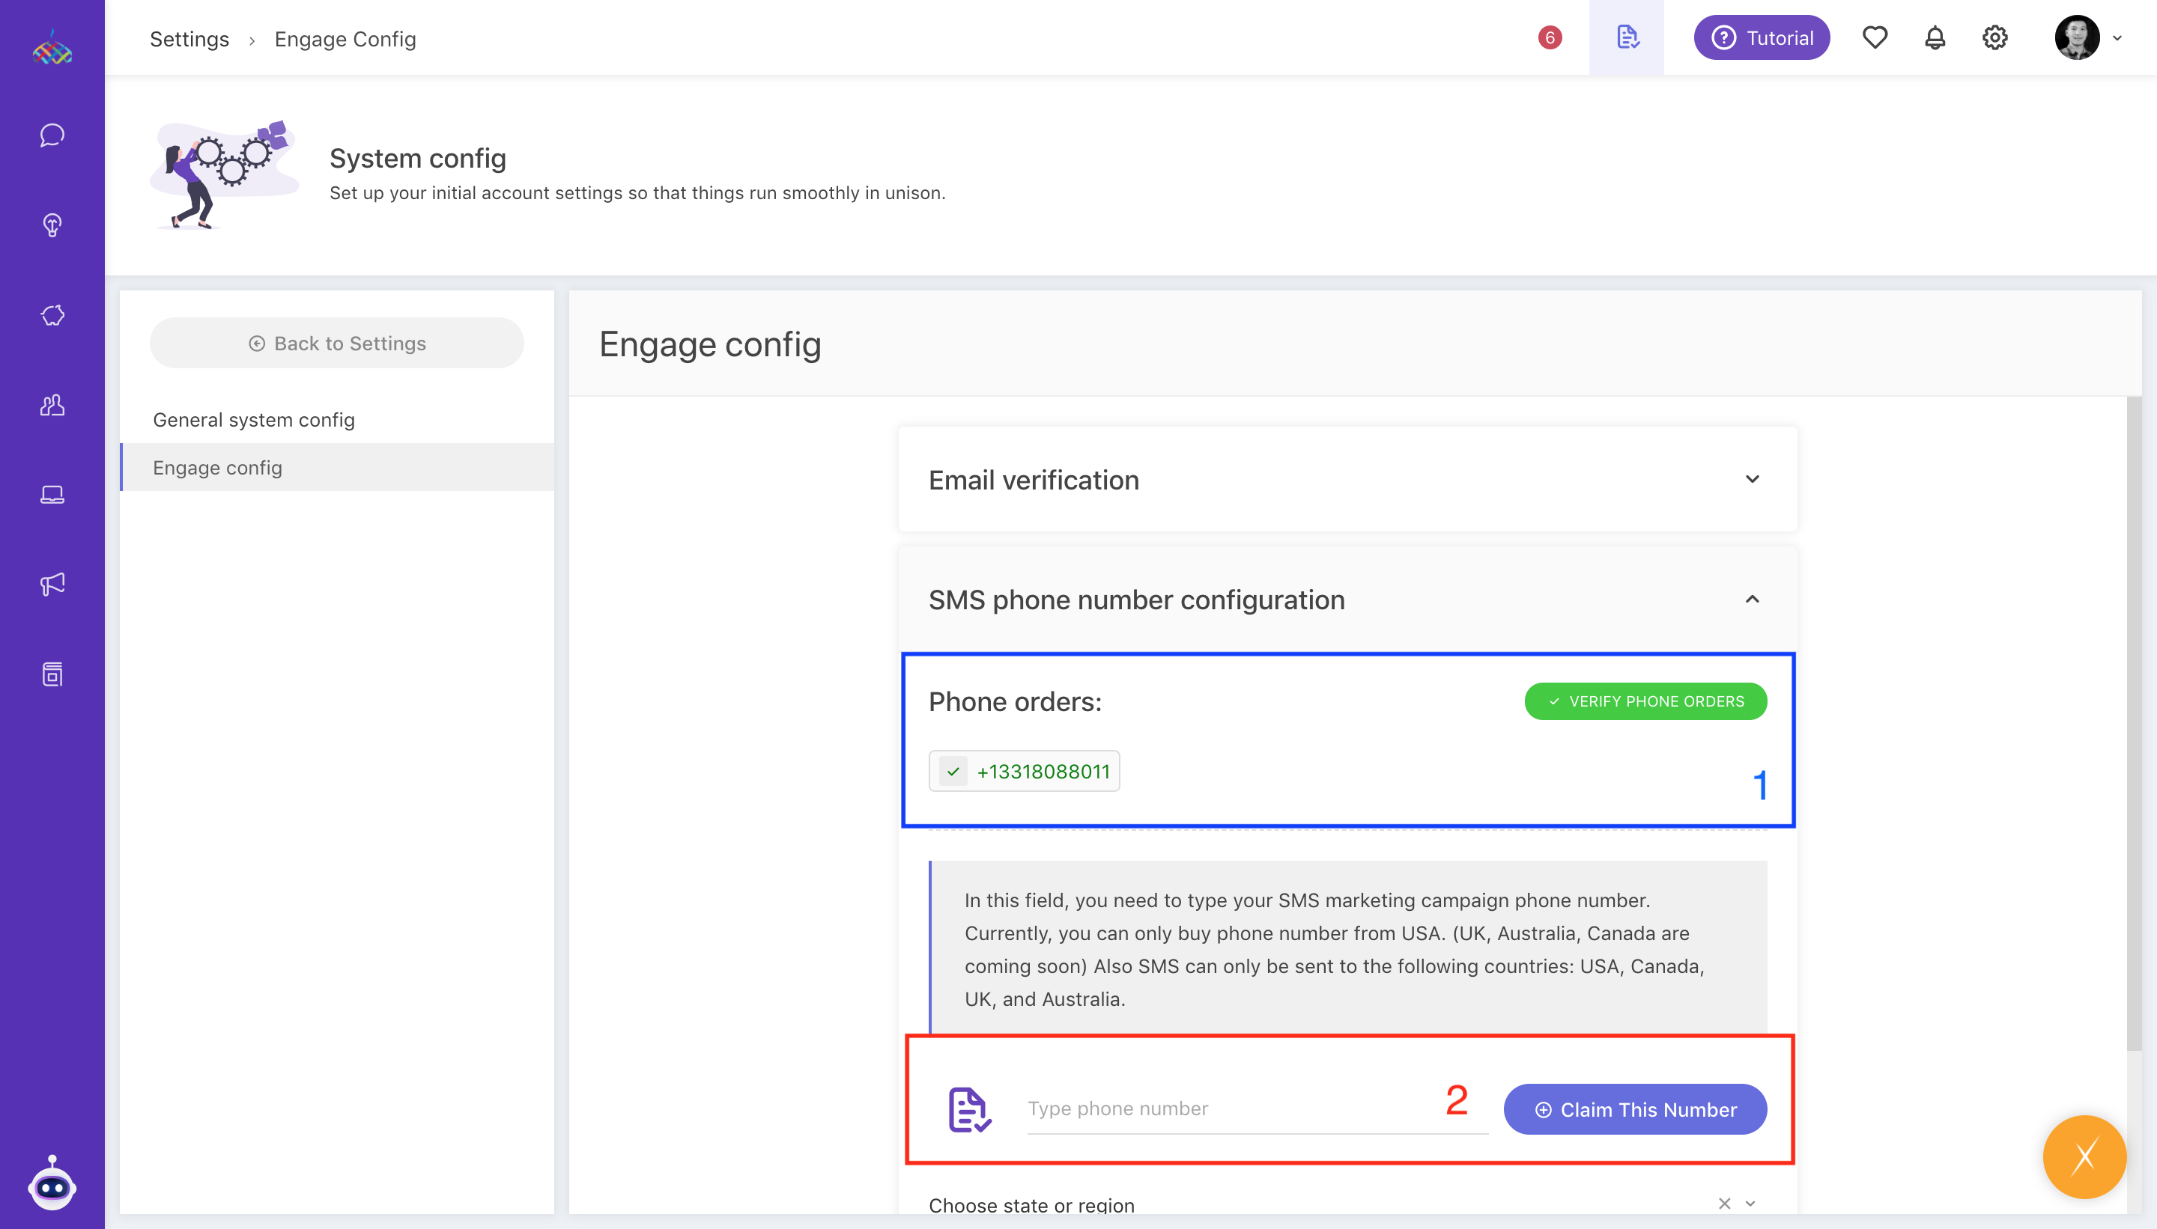Click the orange X floating button
Screen dimensions: 2157x1229
click(x=2084, y=1157)
